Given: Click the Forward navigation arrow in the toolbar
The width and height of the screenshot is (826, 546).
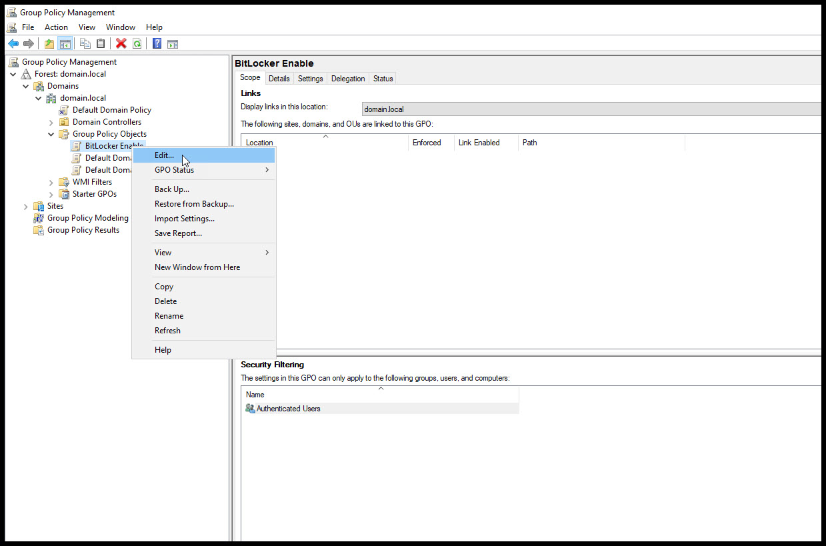Looking at the screenshot, I should tap(29, 43).
